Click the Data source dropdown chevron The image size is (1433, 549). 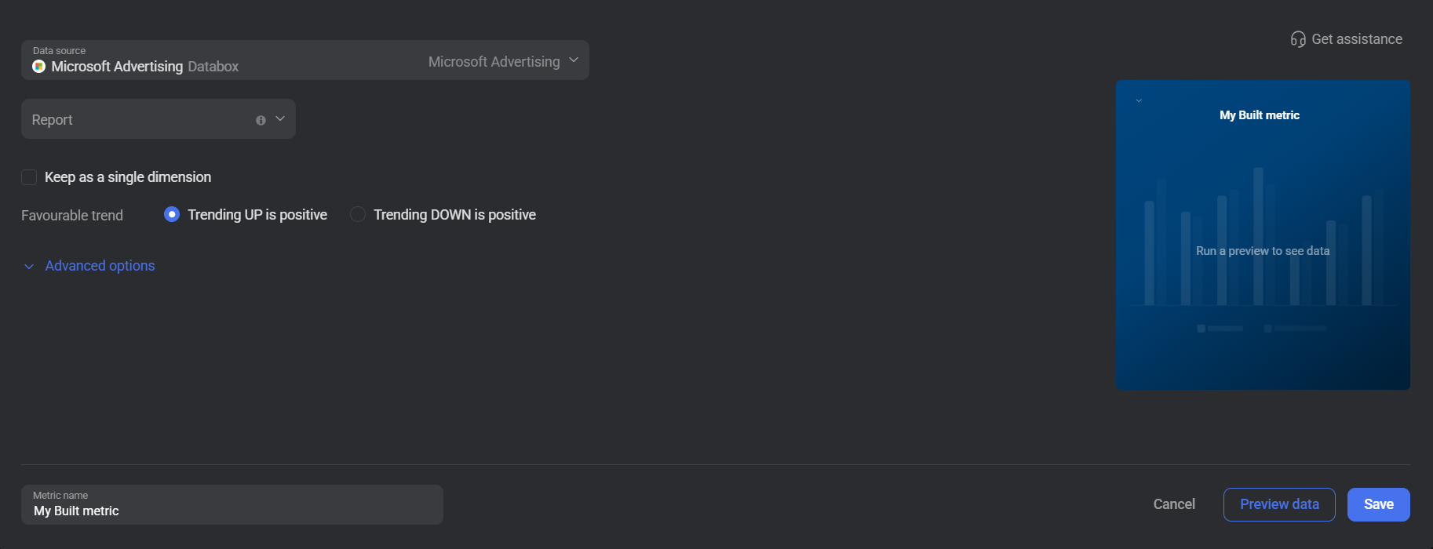click(x=574, y=60)
